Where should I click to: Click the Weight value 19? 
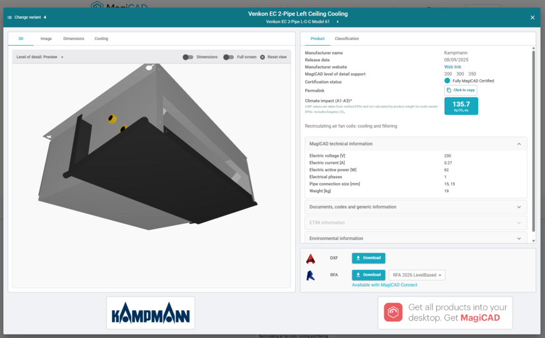[x=446, y=191]
